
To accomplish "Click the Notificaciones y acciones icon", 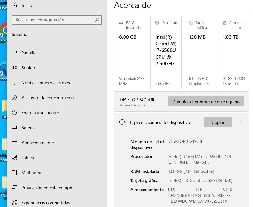I will [x=14, y=83].
